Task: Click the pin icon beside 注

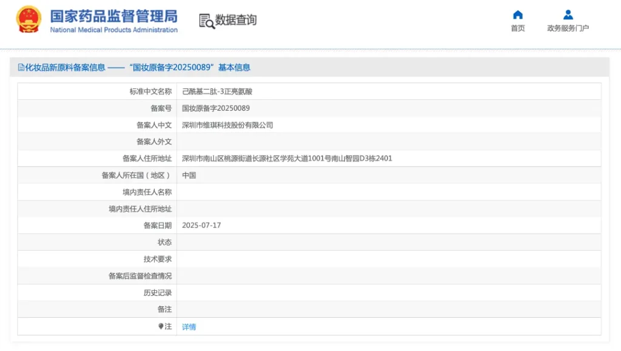Action: tap(161, 326)
